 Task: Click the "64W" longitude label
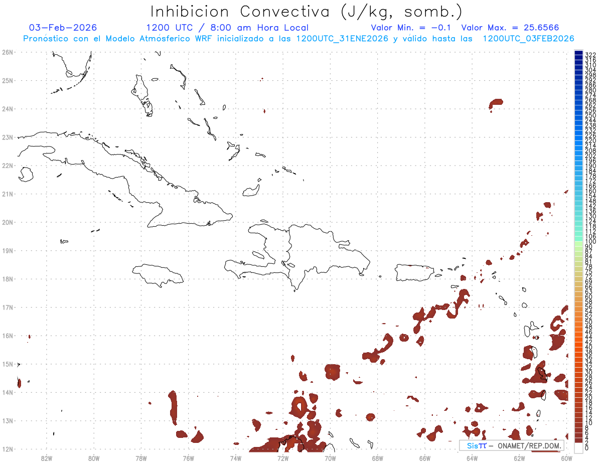point(472,457)
